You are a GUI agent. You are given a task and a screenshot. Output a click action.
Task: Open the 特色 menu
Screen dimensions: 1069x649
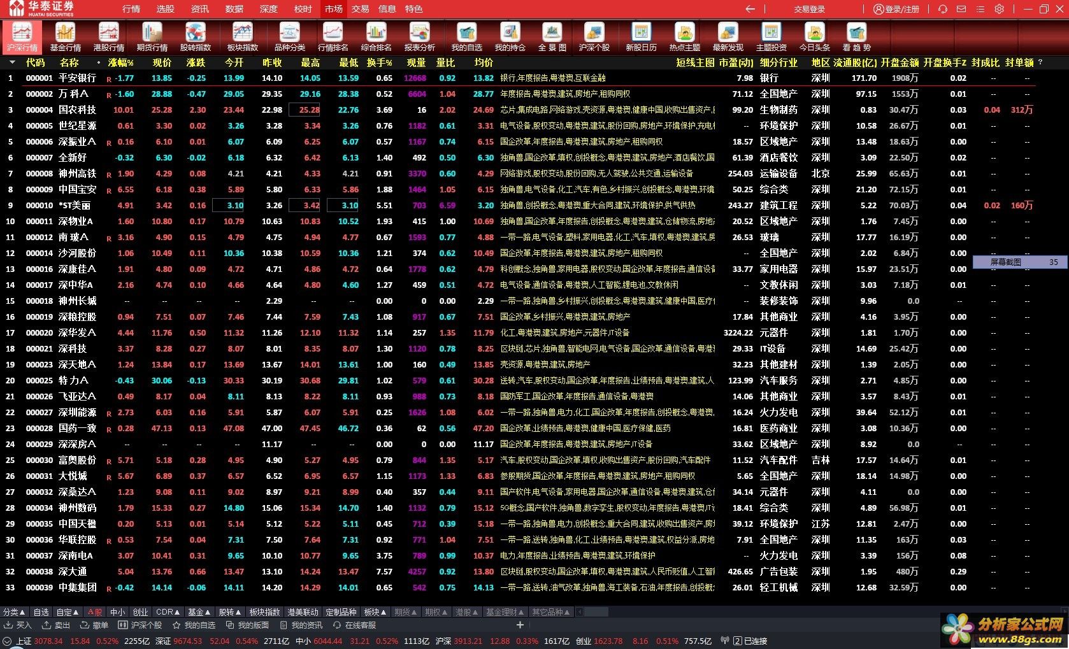(414, 9)
